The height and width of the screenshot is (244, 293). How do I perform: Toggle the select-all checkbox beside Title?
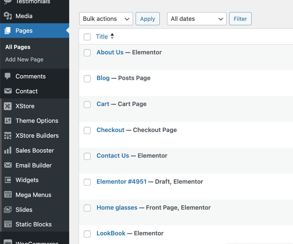tap(87, 37)
